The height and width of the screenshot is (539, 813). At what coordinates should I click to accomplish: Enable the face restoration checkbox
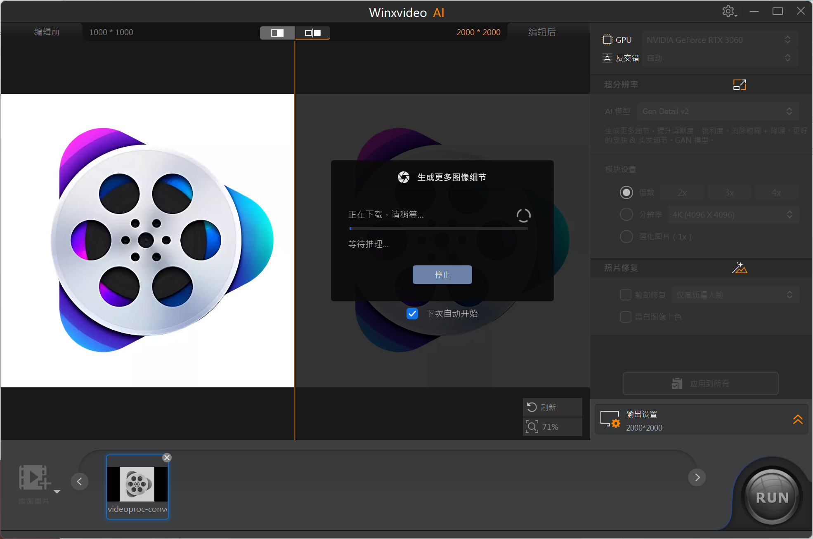point(625,295)
